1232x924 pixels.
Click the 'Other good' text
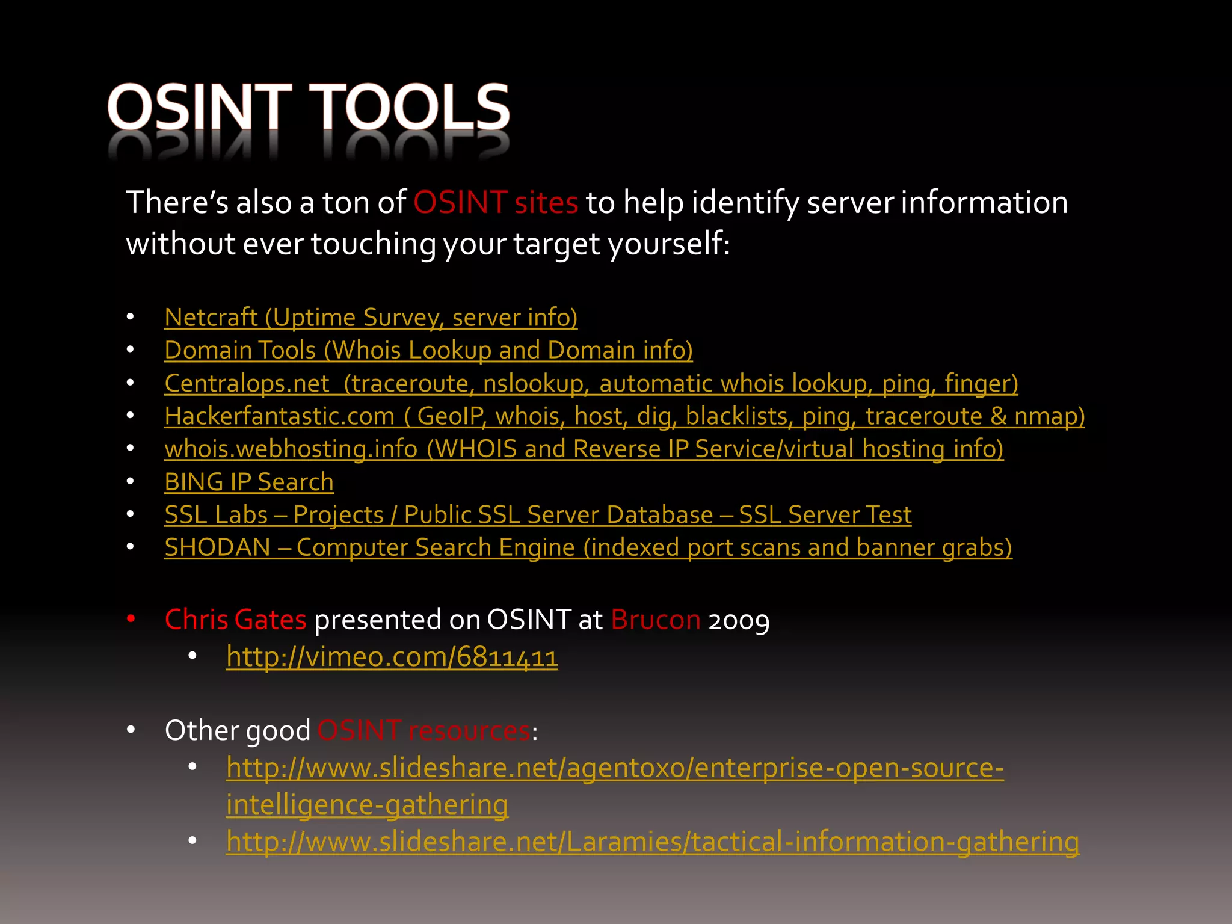(x=238, y=731)
